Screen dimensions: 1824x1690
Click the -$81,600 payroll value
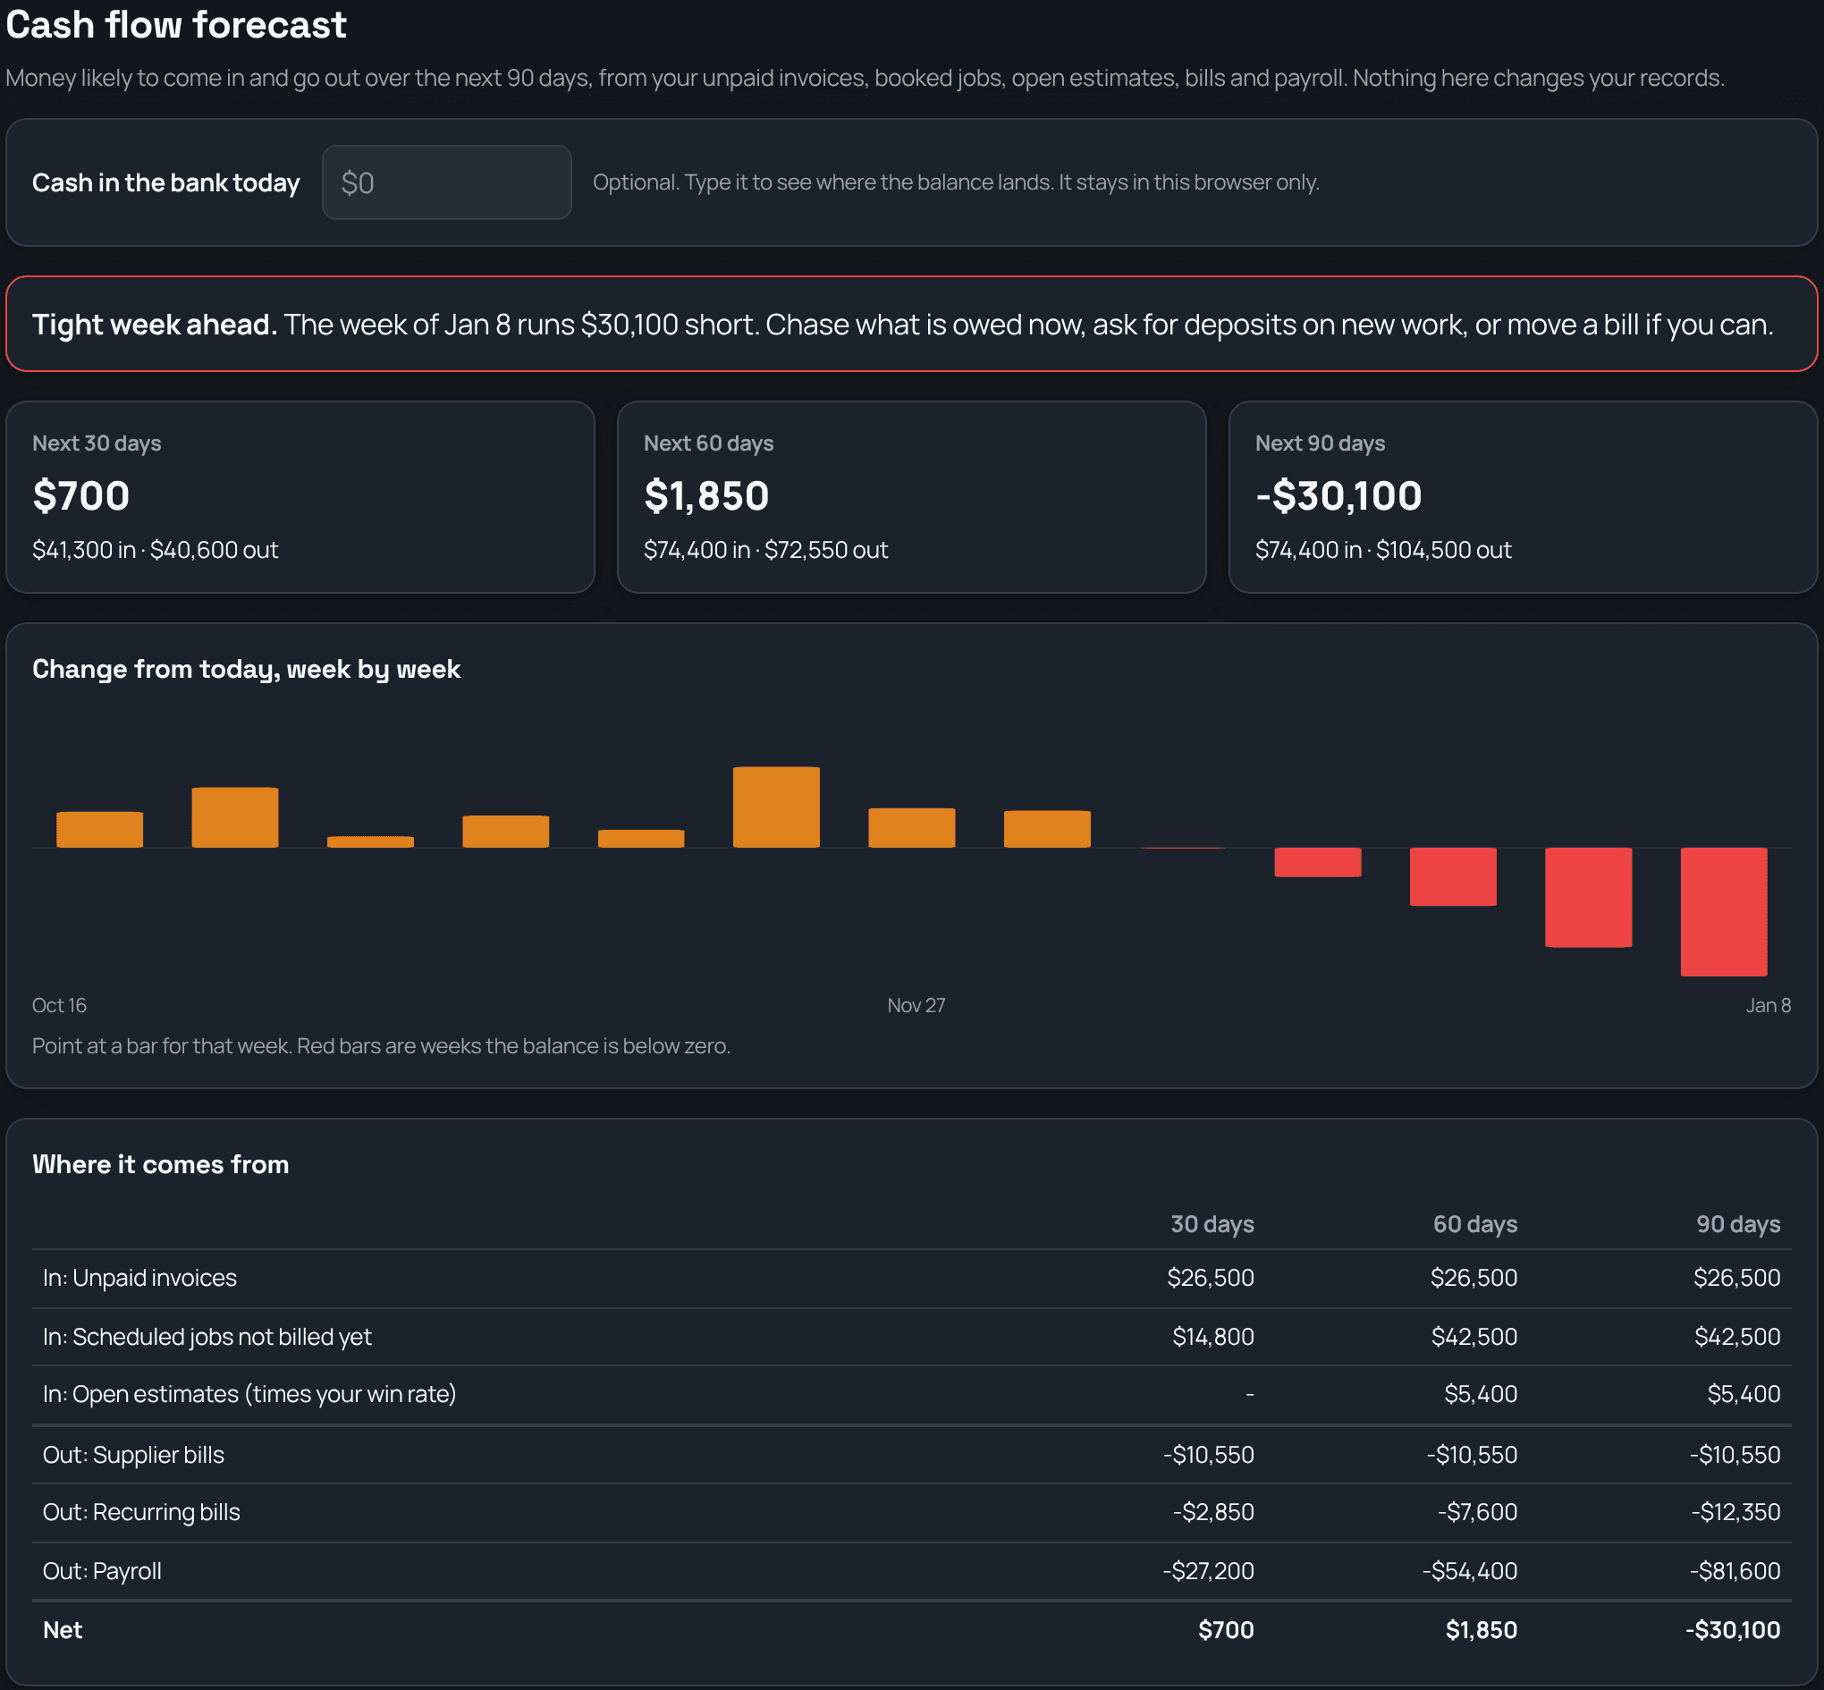[x=1735, y=1570]
